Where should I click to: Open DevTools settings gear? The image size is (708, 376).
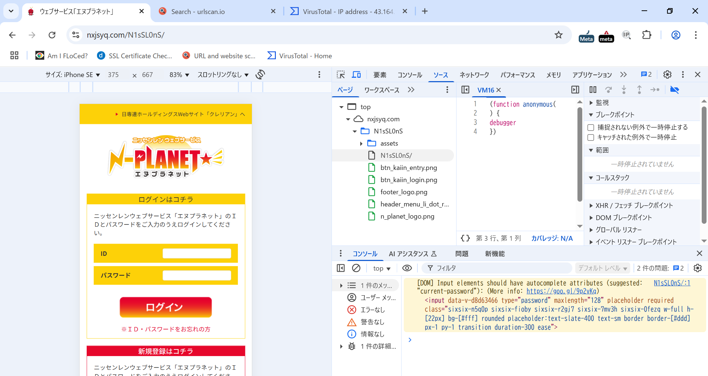click(x=667, y=74)
